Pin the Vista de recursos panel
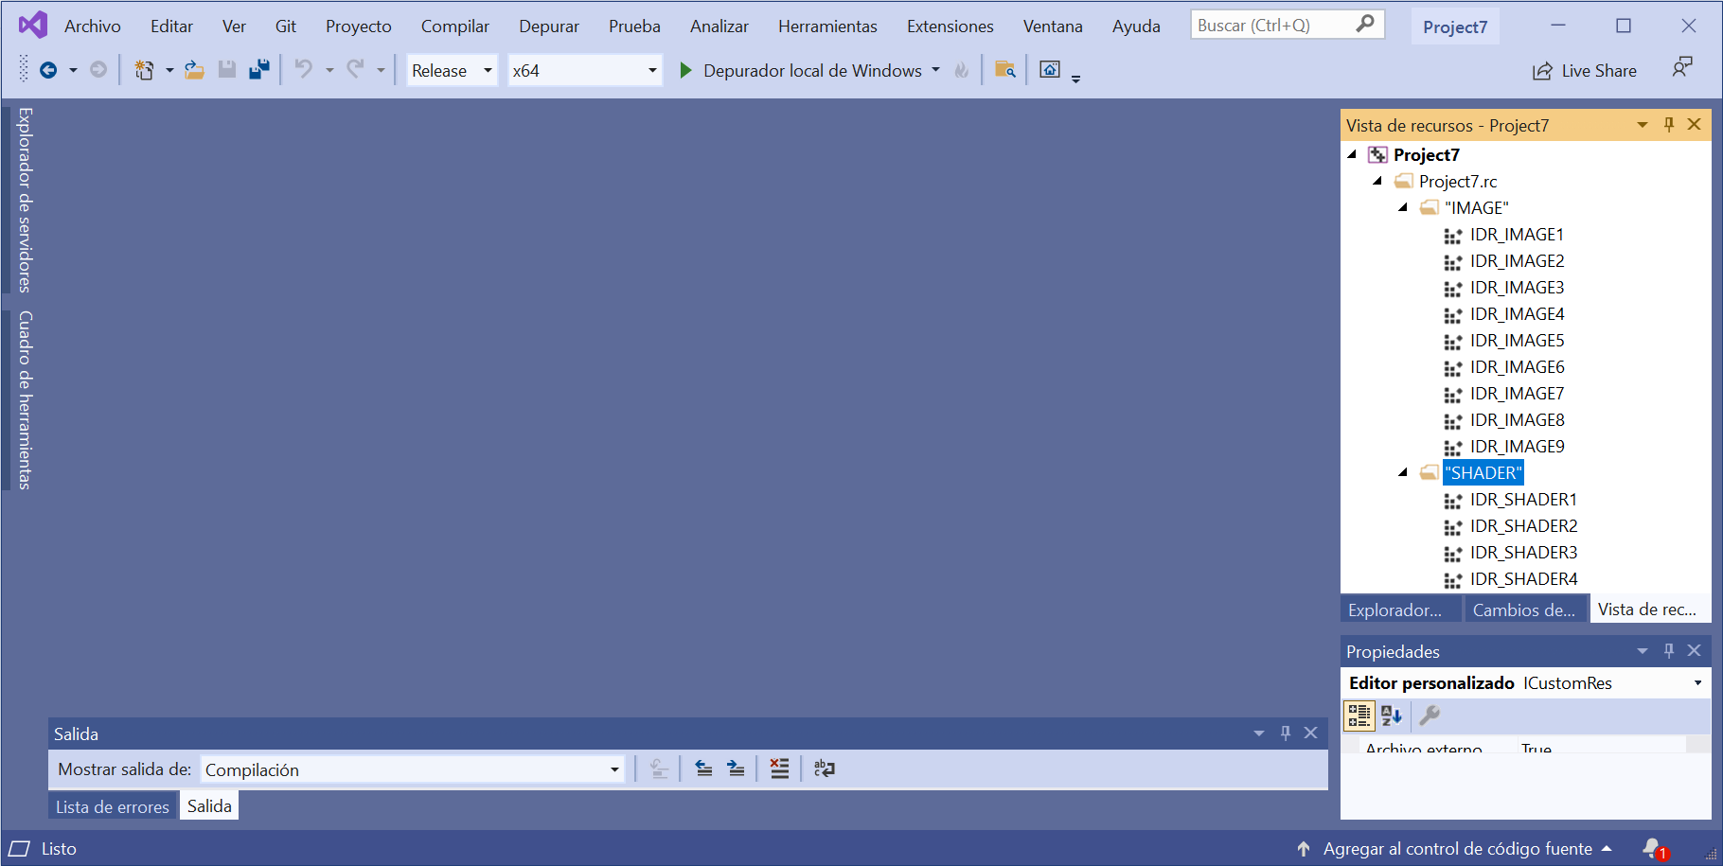 click(x=1669, y=125)
